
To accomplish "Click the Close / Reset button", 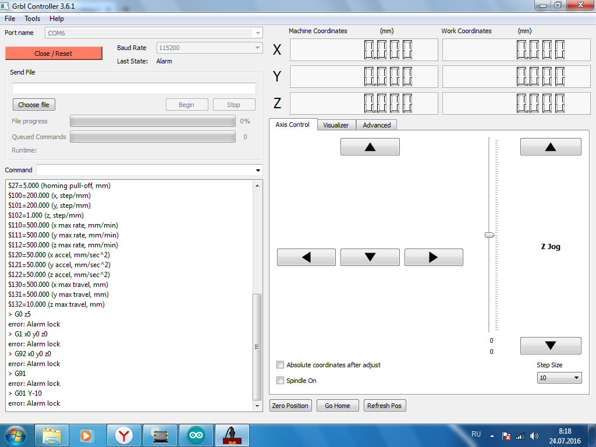I will [54, 54].
